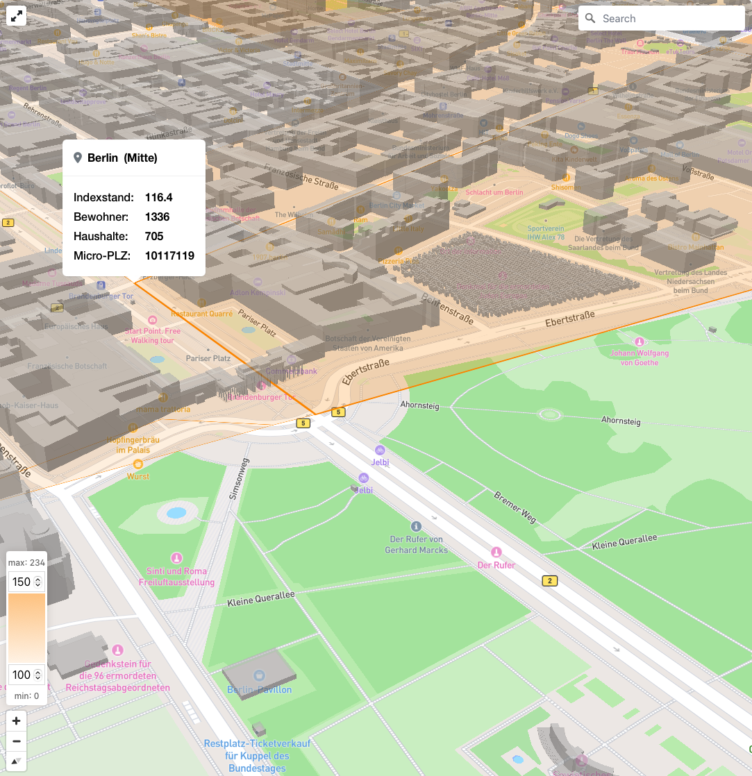The width and height of the screenshot is (752, 776).
Task: Click the Micro-PLZ value 10117119
Action: (x=169, y=256)
